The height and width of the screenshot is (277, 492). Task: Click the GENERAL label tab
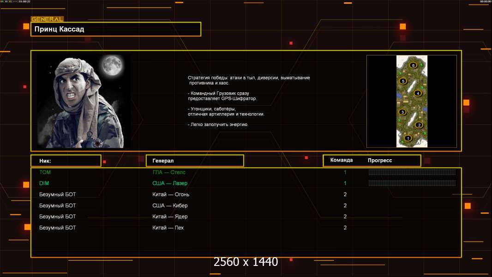click(x=47, y=19)
